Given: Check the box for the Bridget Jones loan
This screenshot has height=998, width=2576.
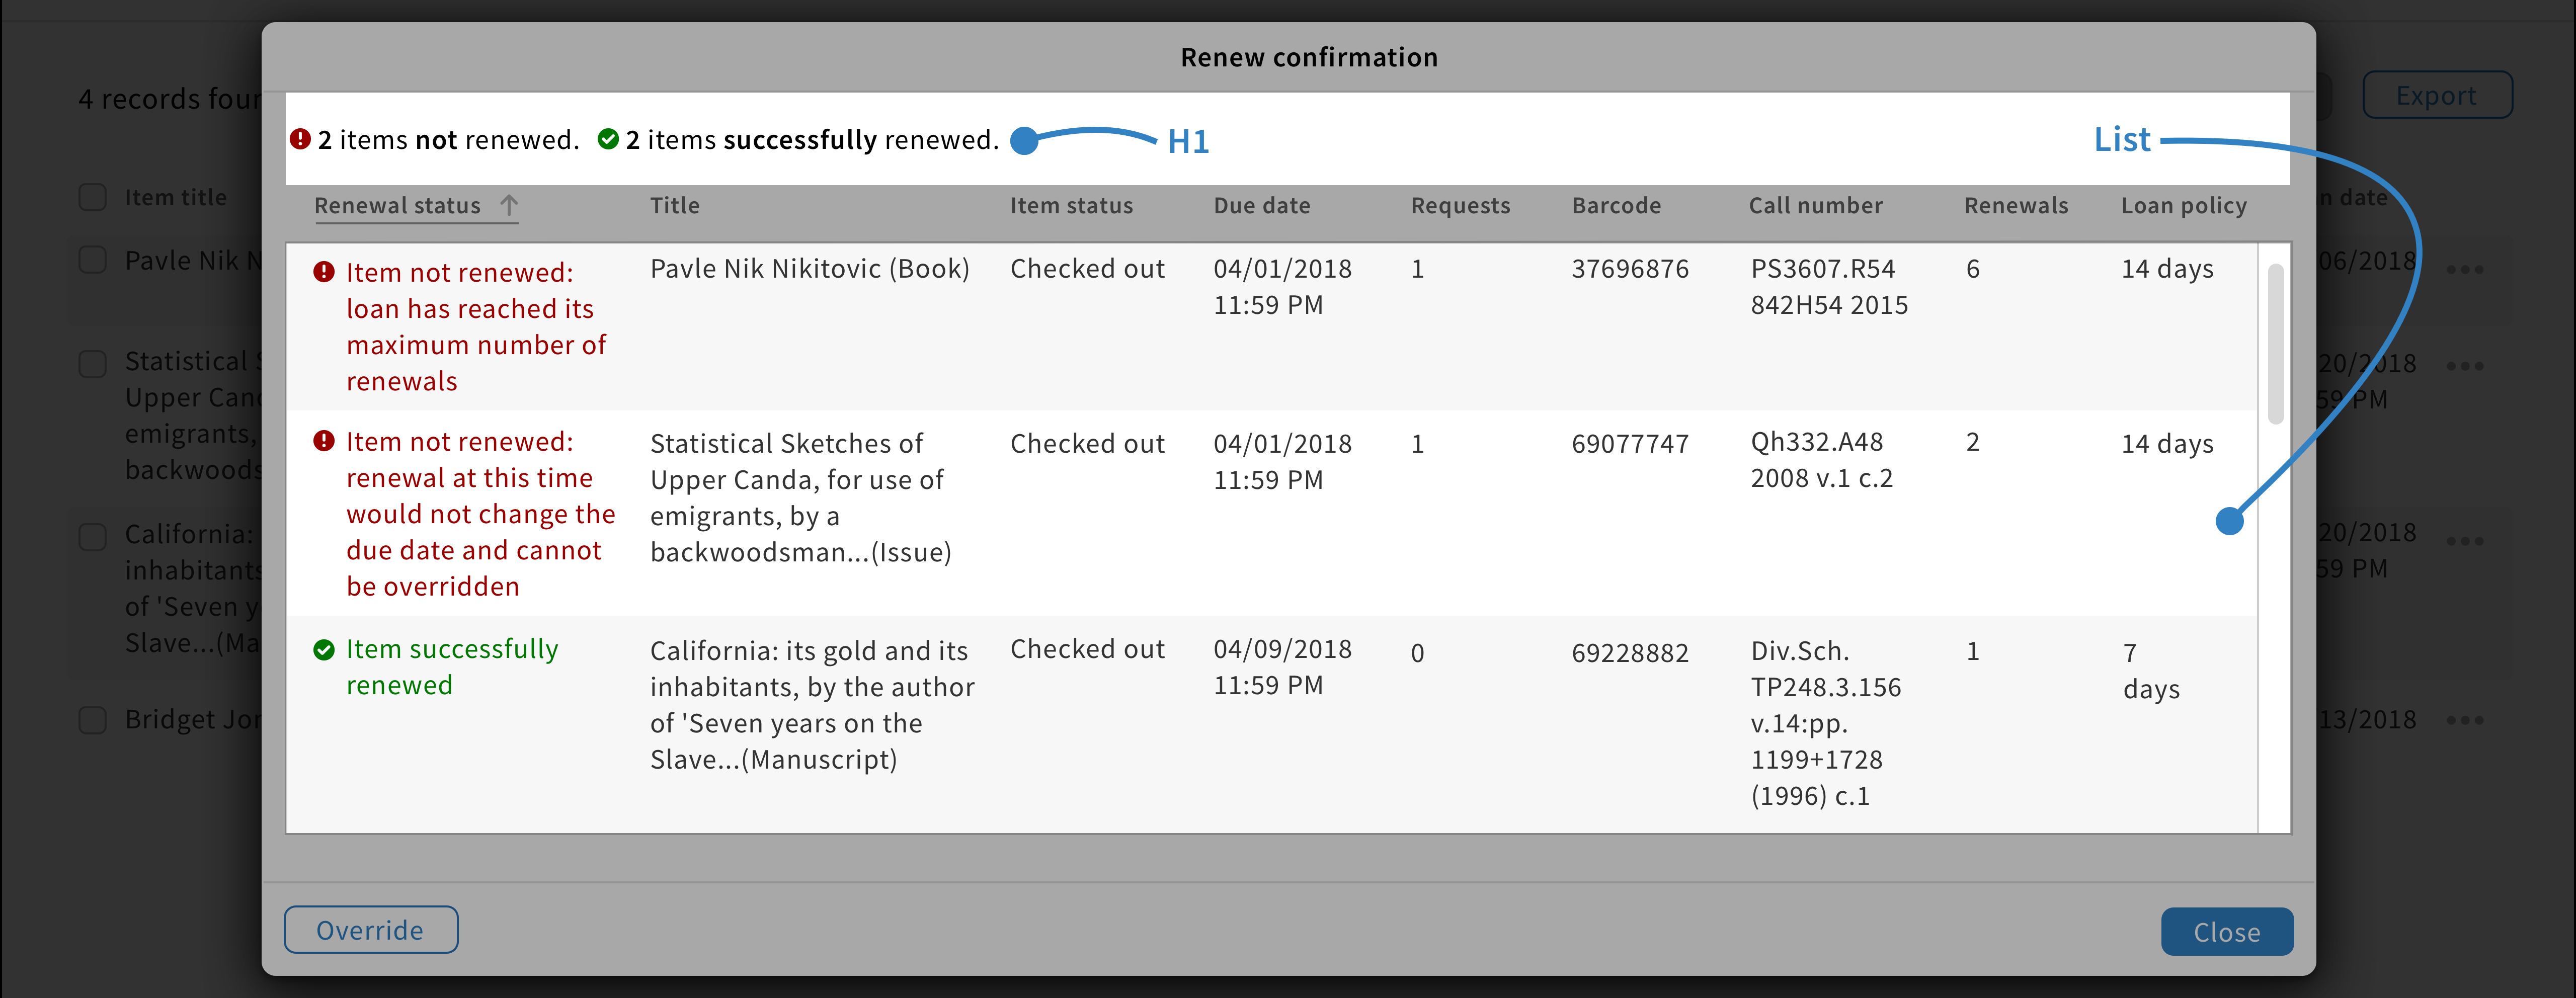Looking at the screenshot, I should click(93, 720).
